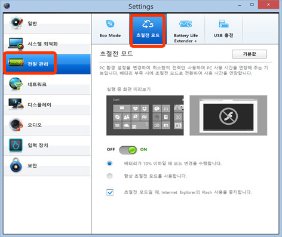Click the 오디오 speaker icon

(x=16, y=124)
